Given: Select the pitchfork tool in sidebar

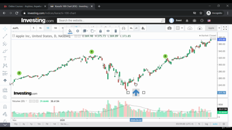Looking at the screenshot, I should [x=5, y=44].
